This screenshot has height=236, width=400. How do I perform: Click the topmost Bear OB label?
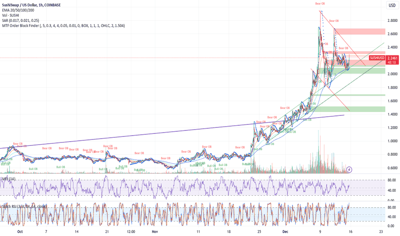pyautogui.click(x=320, y=3)
